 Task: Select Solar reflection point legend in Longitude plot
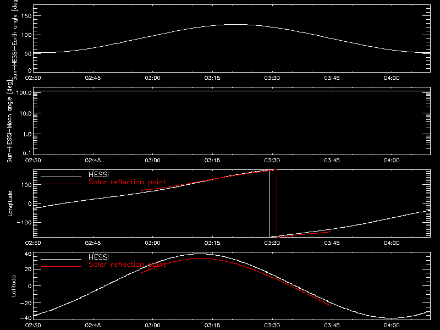point(127,182)
